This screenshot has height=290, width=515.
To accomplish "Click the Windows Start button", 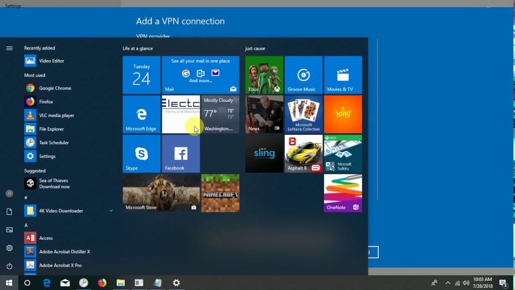I will pos(9,283).
